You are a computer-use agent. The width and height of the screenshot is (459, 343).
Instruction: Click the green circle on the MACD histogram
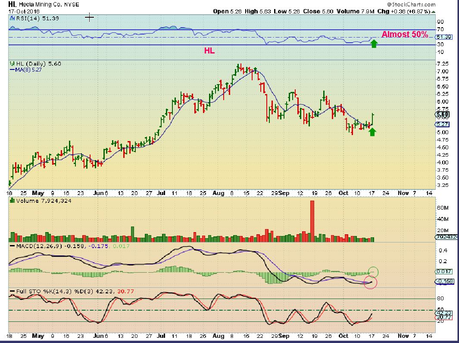point(374,272)
